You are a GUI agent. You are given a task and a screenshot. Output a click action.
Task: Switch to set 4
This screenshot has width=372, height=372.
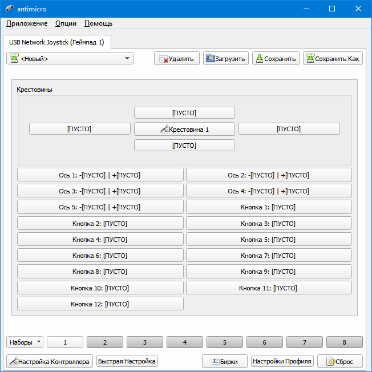click(185, 342)
